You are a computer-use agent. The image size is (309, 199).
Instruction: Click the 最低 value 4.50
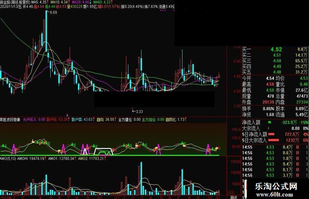(270, 90)
